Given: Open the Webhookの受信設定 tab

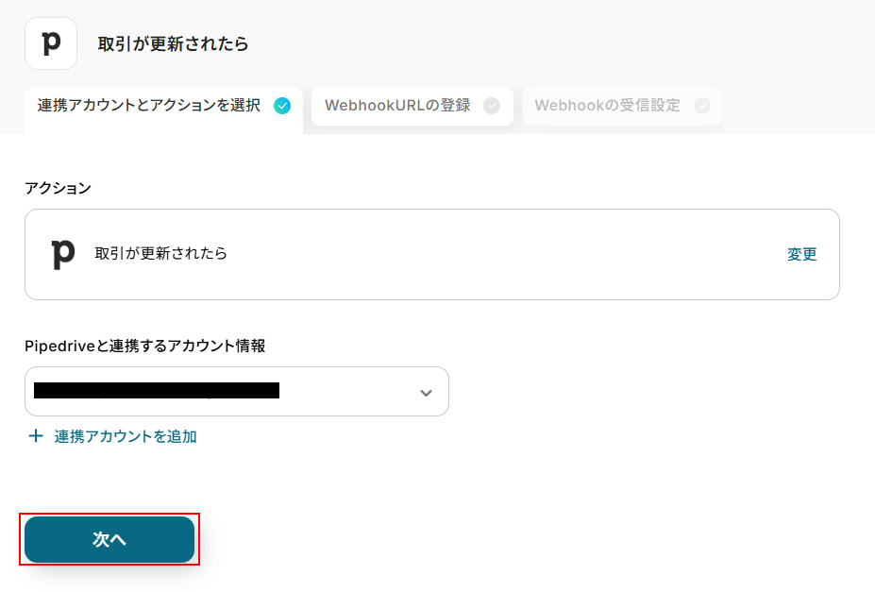Looking at the screenshot, I should point(607,106).
